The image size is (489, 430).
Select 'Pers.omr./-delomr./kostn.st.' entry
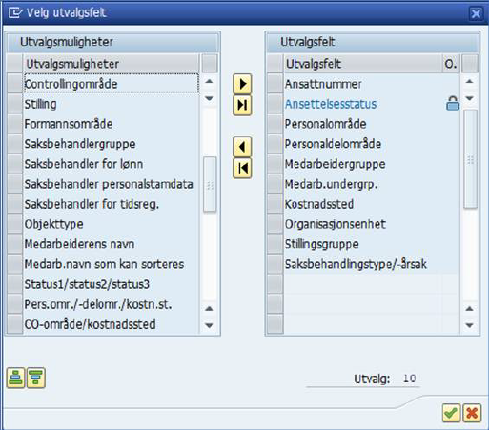coord(112,304)
